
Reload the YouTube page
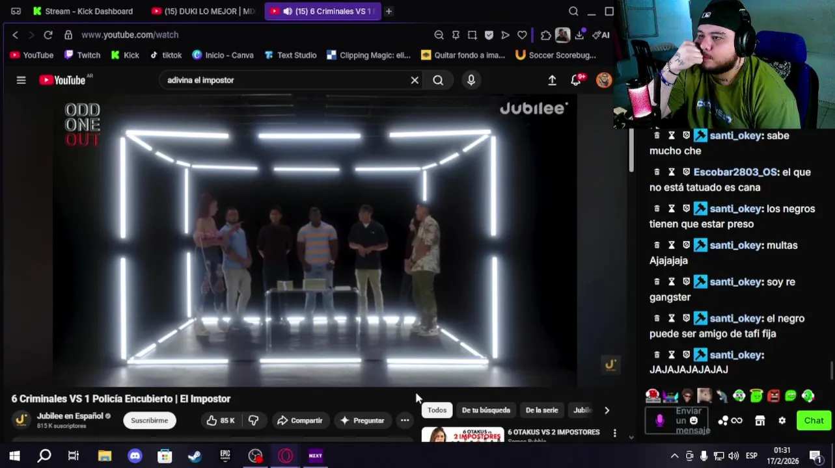[48, 35]
